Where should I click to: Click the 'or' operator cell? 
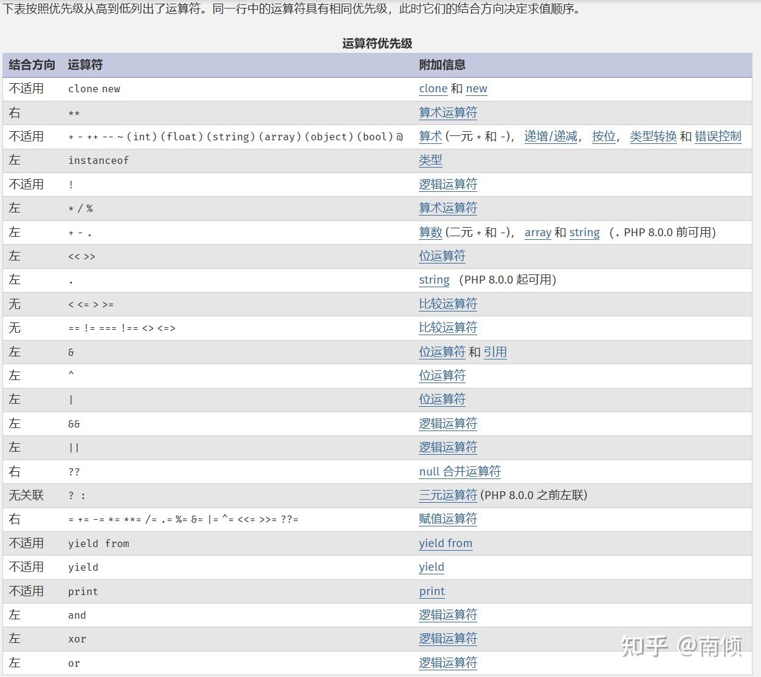(74, 663)
